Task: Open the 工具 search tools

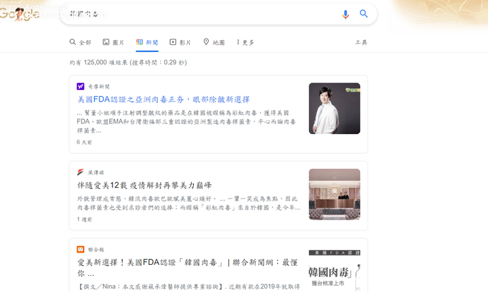Action: click(x=361, y=42)
